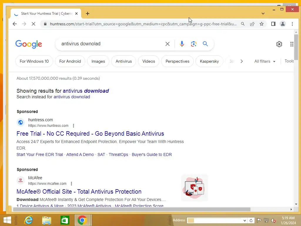The width and height of the screenshot is (301, 226).
Task: Open Buyer's Guide to EDR link
Action: (x=152, y=154)
